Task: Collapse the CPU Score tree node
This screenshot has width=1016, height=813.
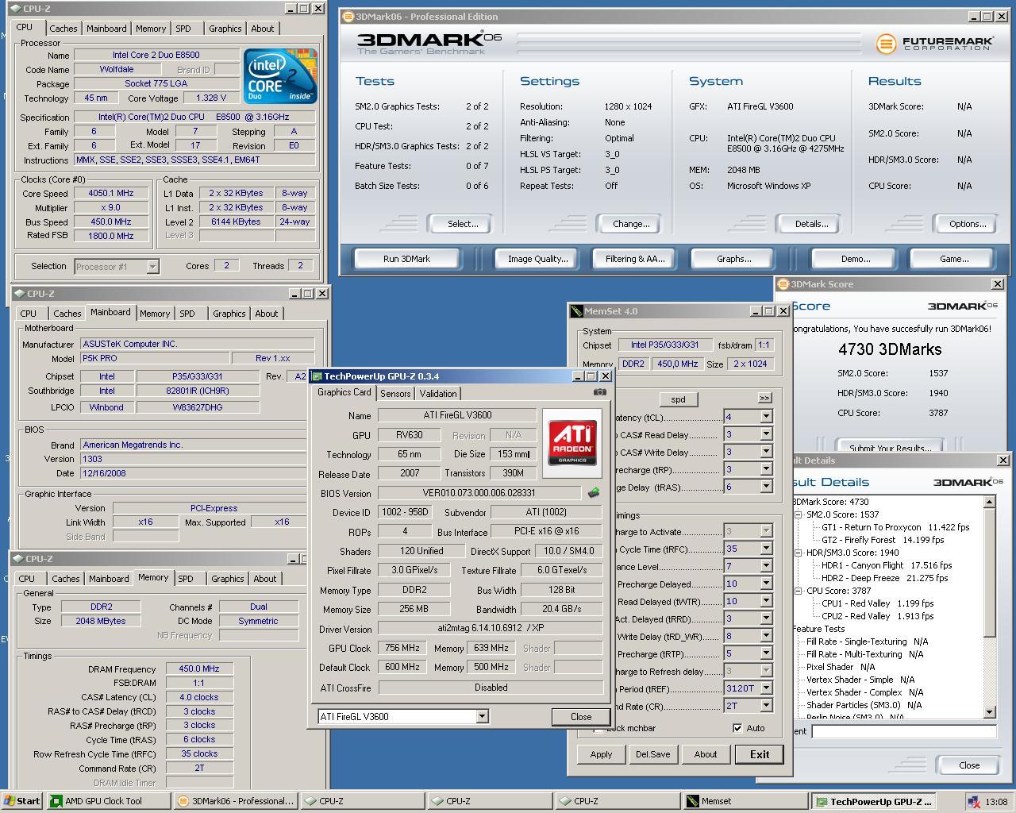Action: coord(799,591)
